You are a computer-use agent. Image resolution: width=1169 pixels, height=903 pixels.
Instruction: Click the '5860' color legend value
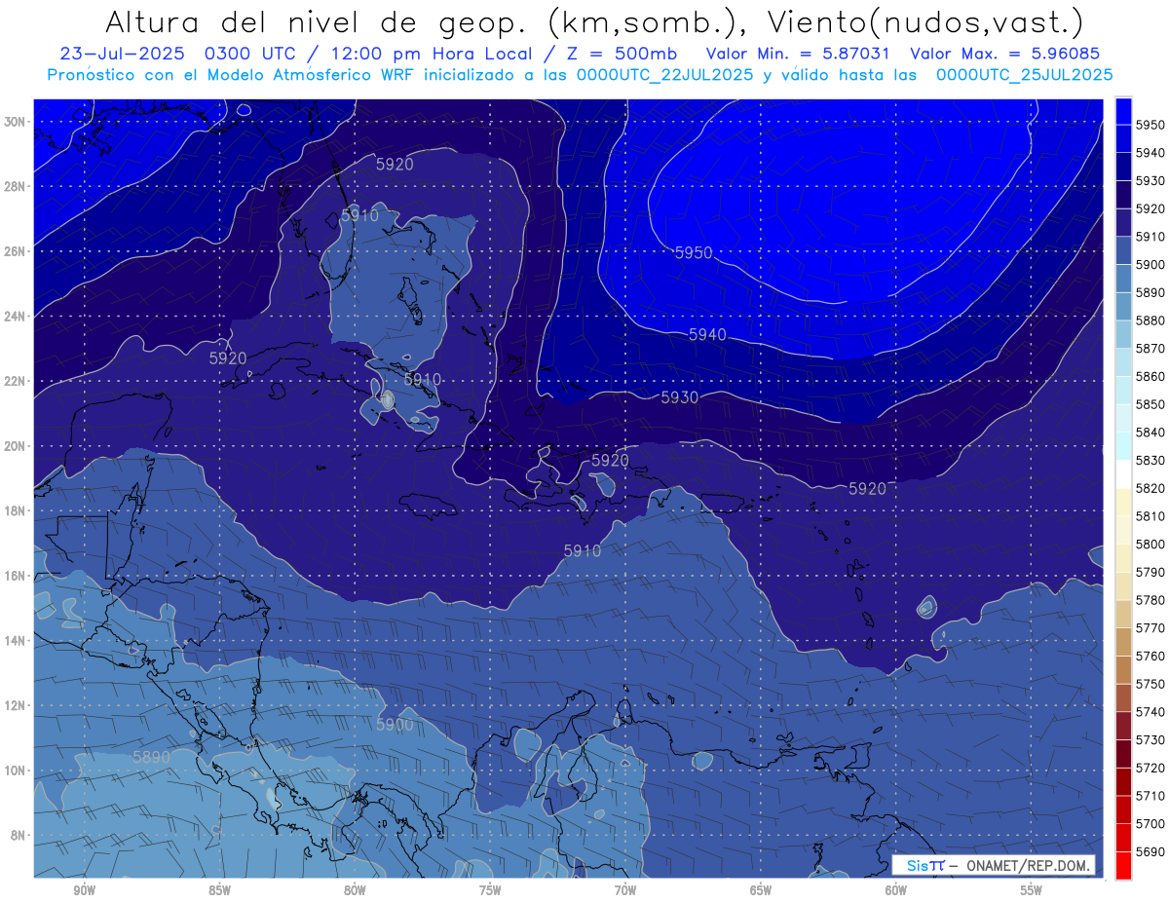point(1150,376)
